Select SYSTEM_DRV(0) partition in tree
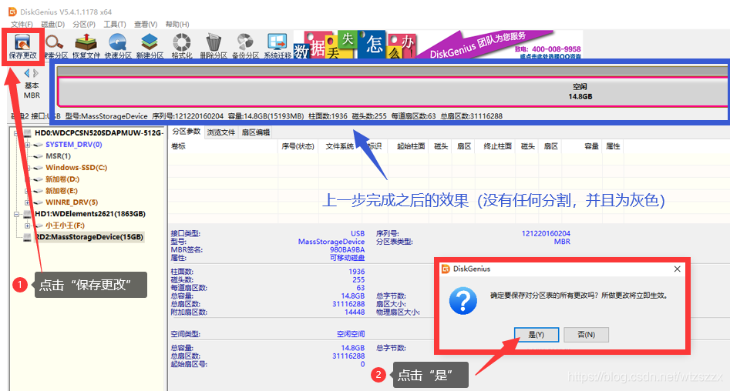Viewport: 730px width, 391px height. pos(73,145)
